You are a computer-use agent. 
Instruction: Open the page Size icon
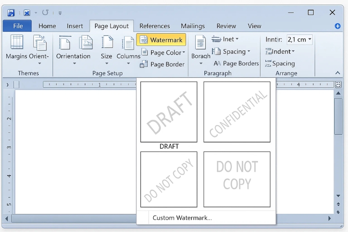107,42
